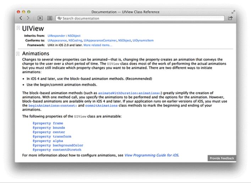Go forward with the right arrow
Viewport: 251px width, 183px height.
tap(28, 18)
